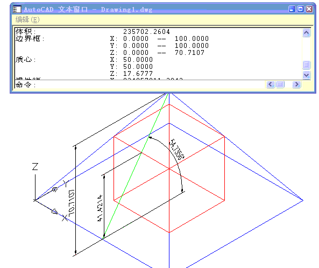Image resolution: width=319 pixels, height=268 pixels.
Task: Click centroid X value 50.0000
Action: (138, 60)
